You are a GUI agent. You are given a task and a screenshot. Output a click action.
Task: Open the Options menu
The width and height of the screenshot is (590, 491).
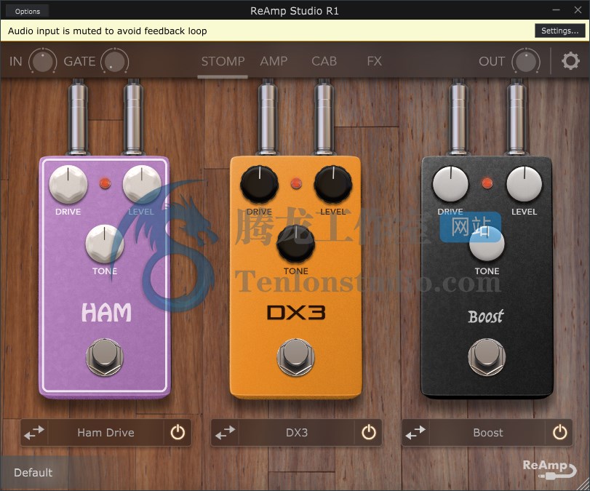coord(28,12)
